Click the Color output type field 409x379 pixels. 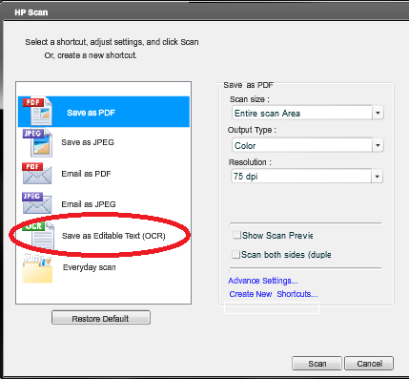(x=302, y=145)
